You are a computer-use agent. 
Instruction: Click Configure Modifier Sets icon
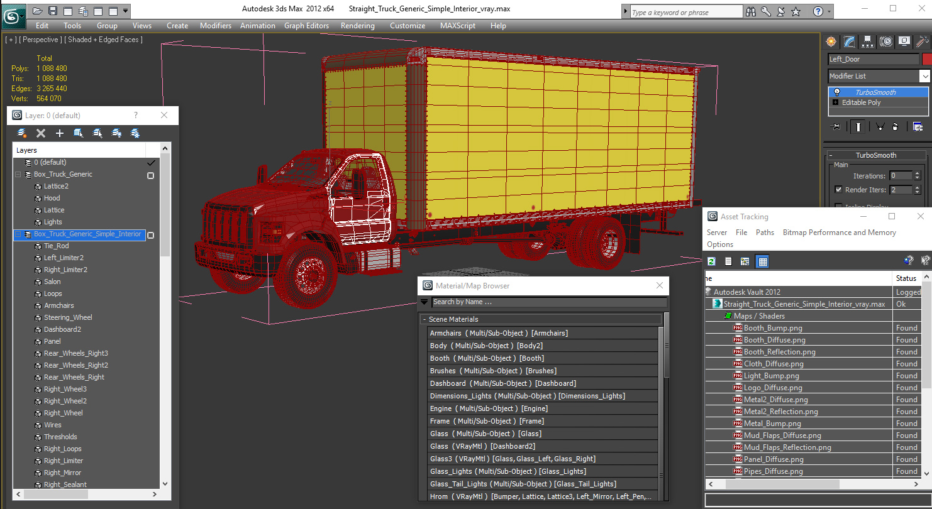tap(918, 127)
